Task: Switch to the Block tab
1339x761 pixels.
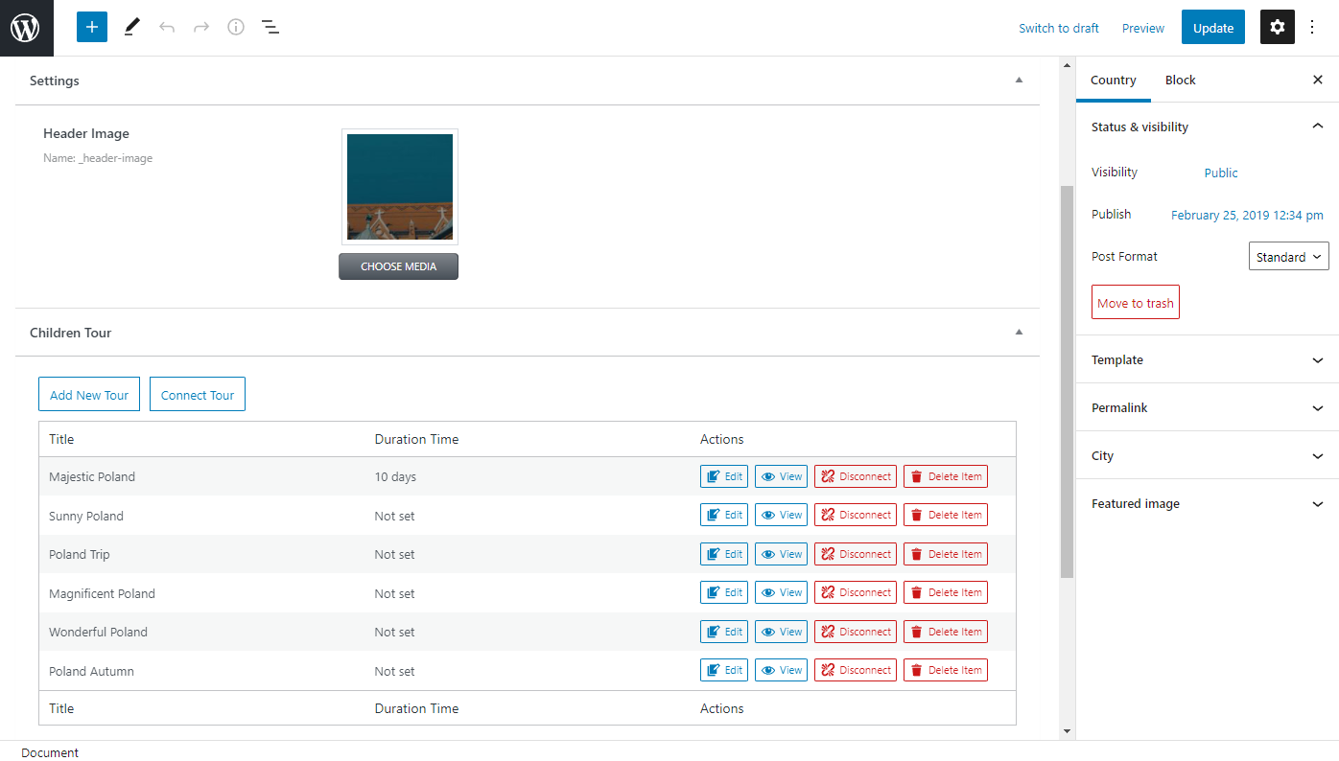Action: 1180,81
